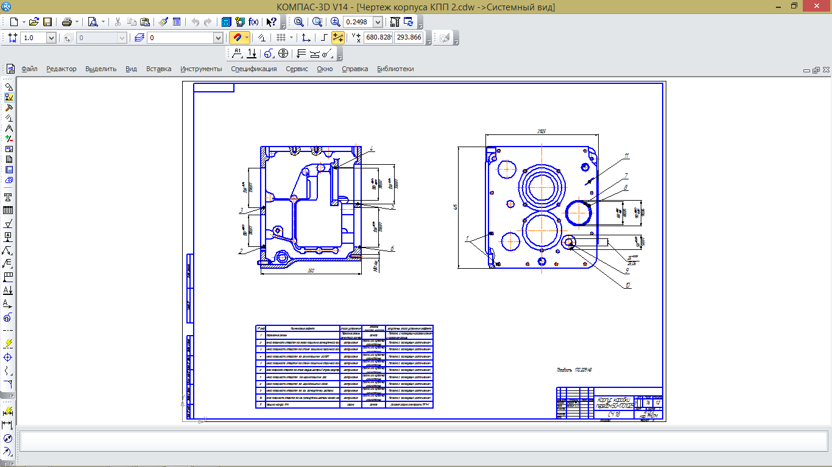Open local coordinate system icon
The image size is (832, 467).
pyautogui.click(x=306, y=38)
